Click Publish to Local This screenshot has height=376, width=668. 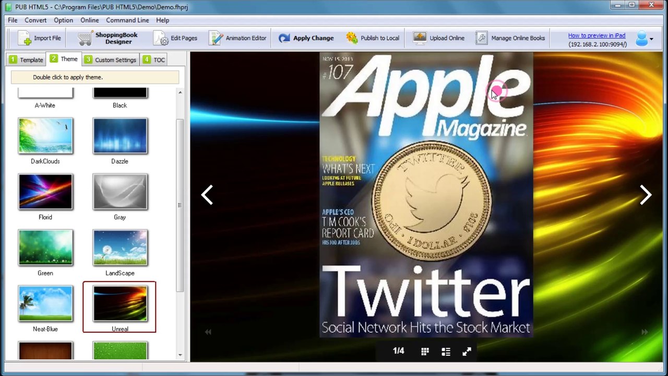[373, 38]
